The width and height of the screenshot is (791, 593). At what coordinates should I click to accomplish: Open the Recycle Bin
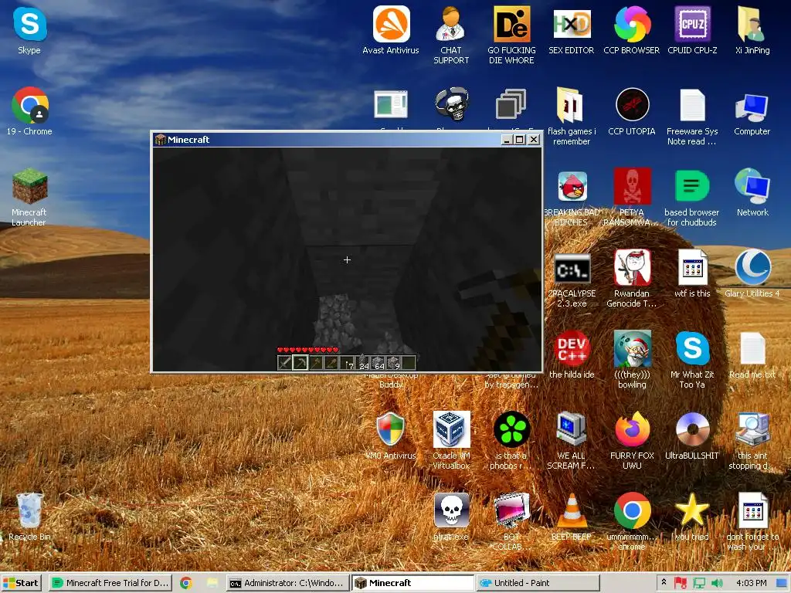[29, 517]
